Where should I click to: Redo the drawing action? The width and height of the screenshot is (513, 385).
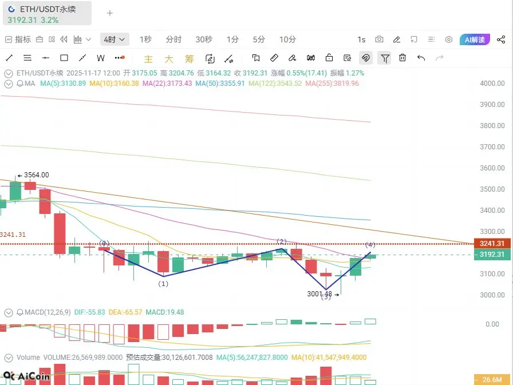point(439,58)
